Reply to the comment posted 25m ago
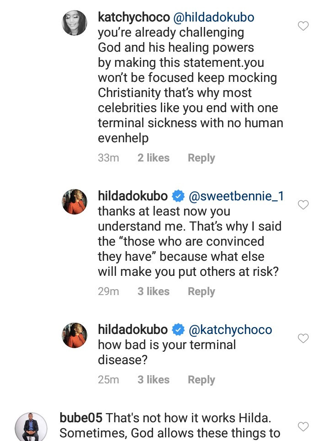329x441 pixels. (201, 380)
